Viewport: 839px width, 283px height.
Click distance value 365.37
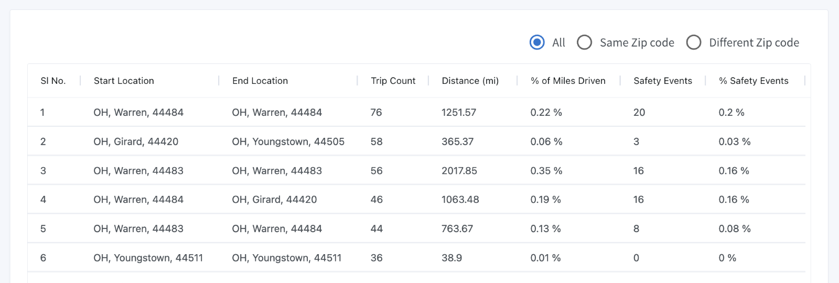click(x=457, y=141)
